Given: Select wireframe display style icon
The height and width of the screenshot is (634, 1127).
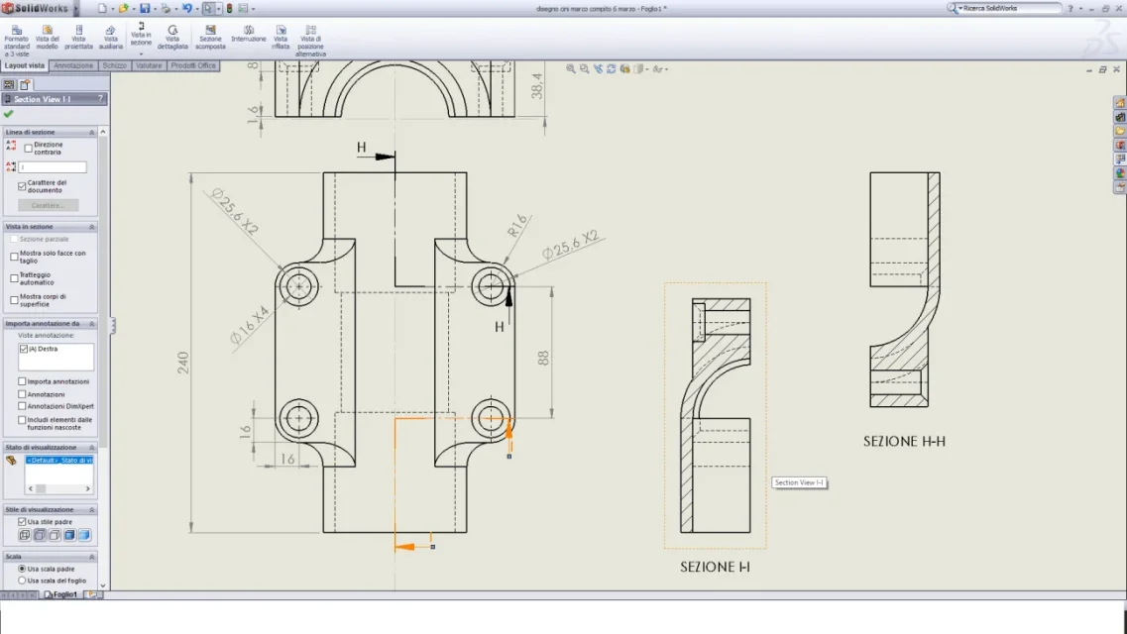Looking at the screenshot, I should click(x=25, y=535).
